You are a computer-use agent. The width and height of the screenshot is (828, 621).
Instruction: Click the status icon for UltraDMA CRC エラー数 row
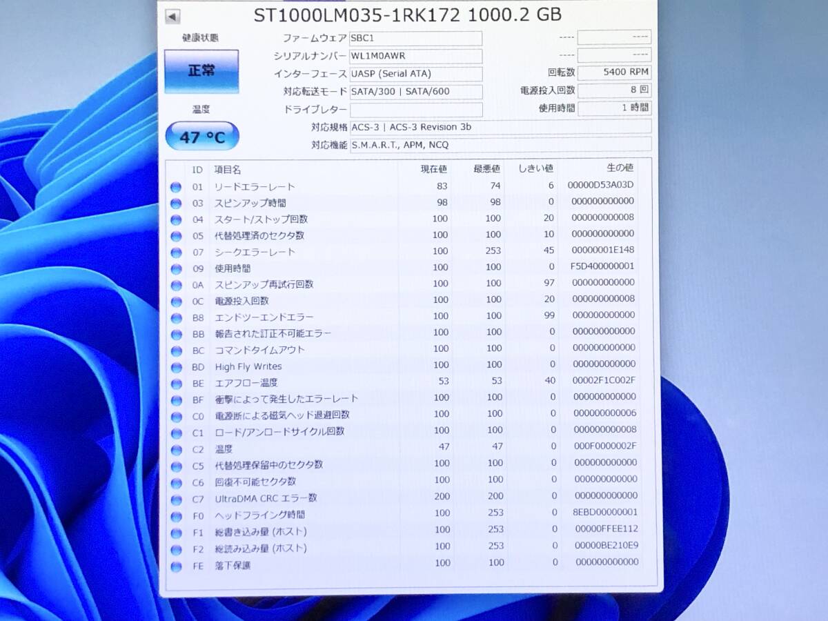(175, 499)
